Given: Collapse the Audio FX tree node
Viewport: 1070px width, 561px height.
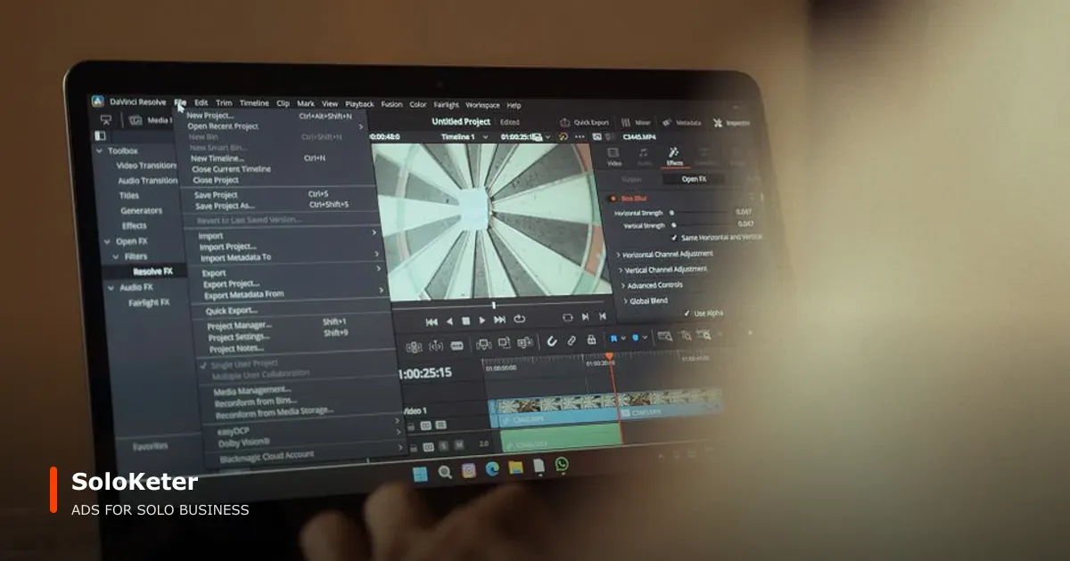Looking at the screenshot, I should coord(111,288).
